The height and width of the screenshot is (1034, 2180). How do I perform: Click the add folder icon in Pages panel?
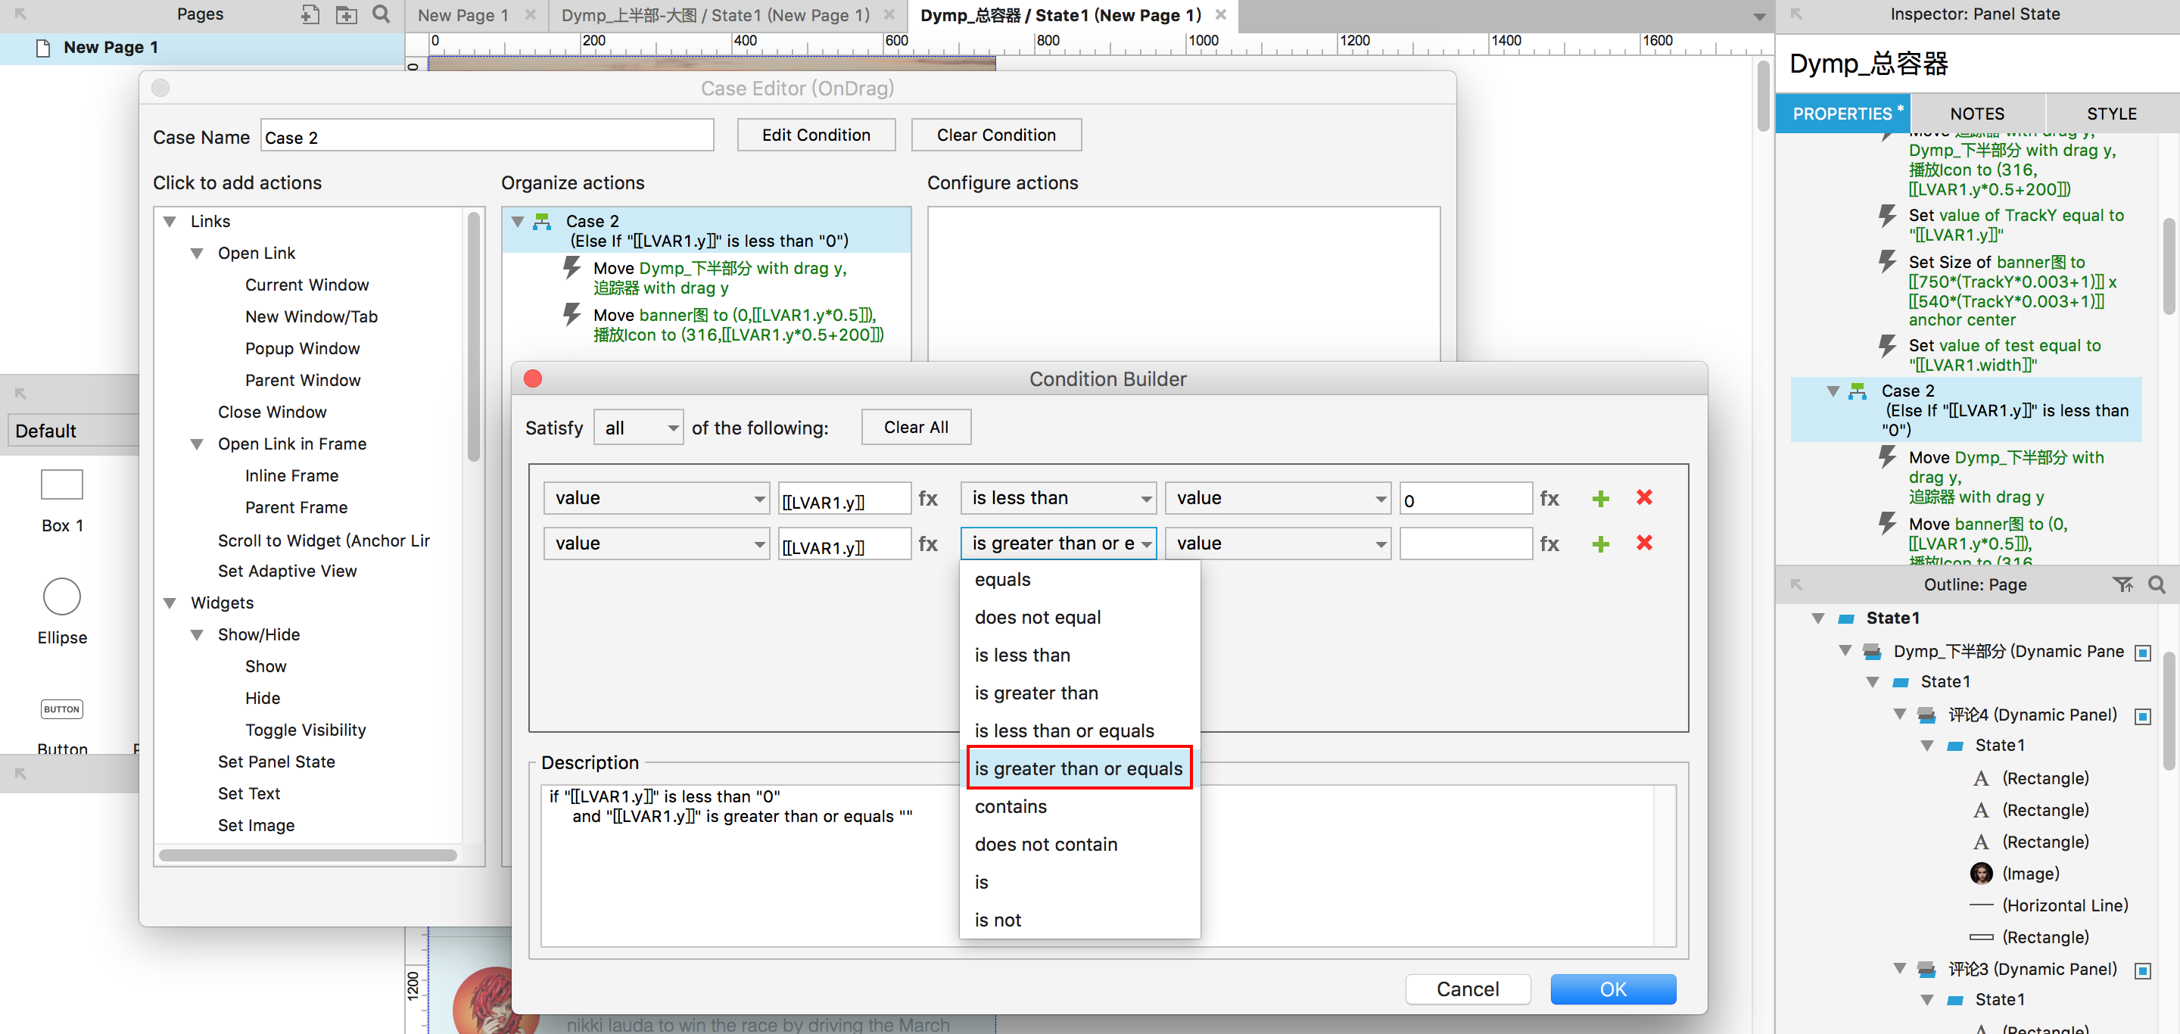(346, 14)
